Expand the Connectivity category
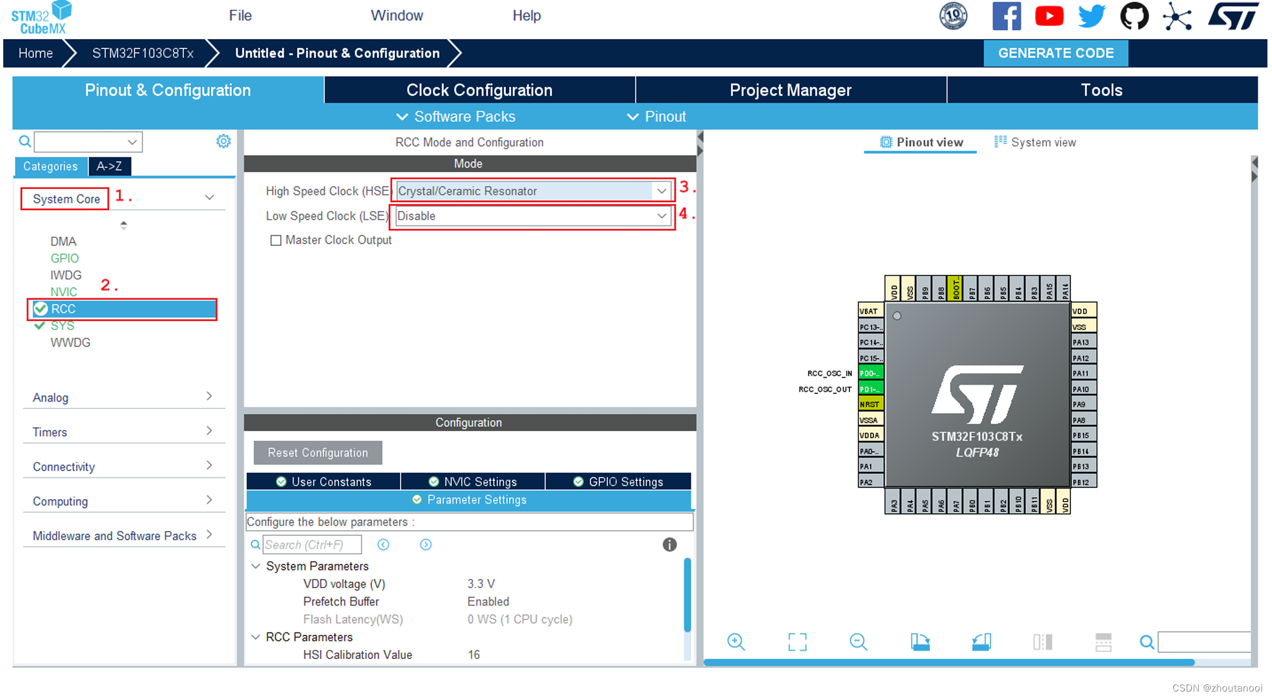Screen dimensions: 1272x698 [x=209, y=465]
